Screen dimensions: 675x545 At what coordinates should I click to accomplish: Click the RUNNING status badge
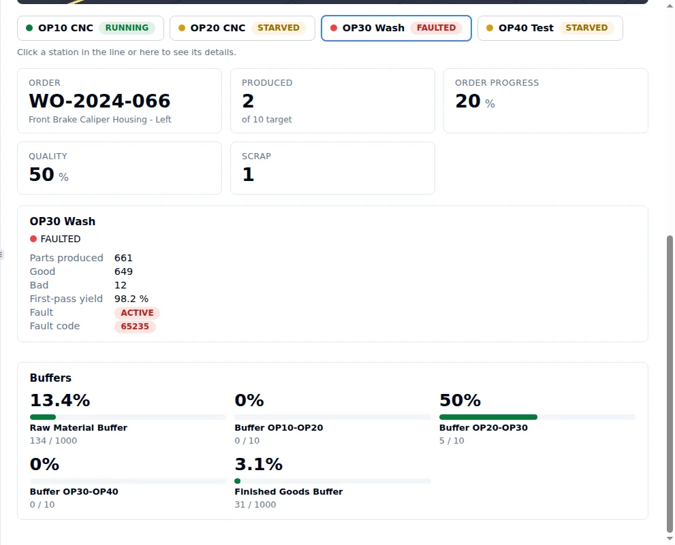tap(127, 28)
